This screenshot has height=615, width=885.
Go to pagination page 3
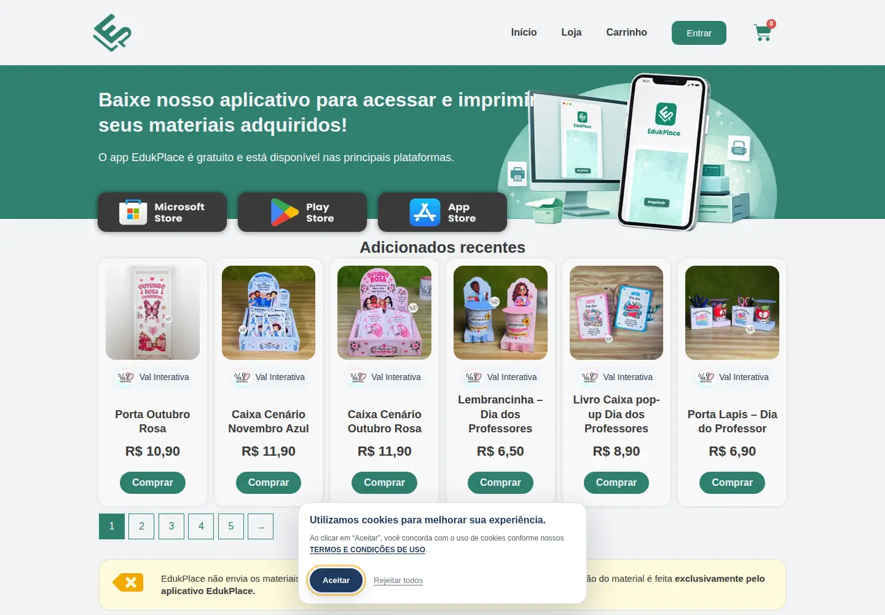[171, 526]
